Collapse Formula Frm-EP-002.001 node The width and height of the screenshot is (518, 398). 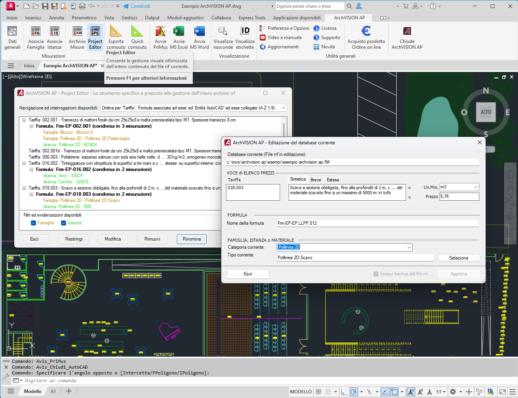tap(32, 126)
